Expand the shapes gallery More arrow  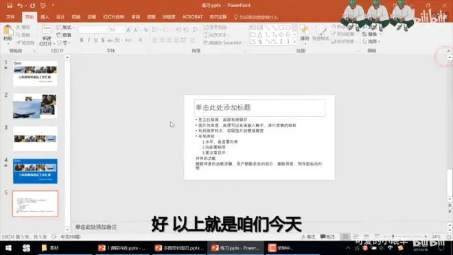[294, 42]
